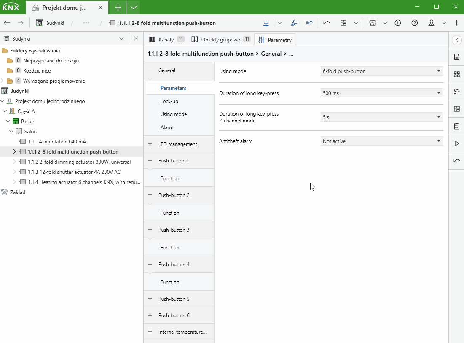The image size is (464, 343).
Task: Click the clipboard checklist icon in right sidebar
Action: click(456, 126)
